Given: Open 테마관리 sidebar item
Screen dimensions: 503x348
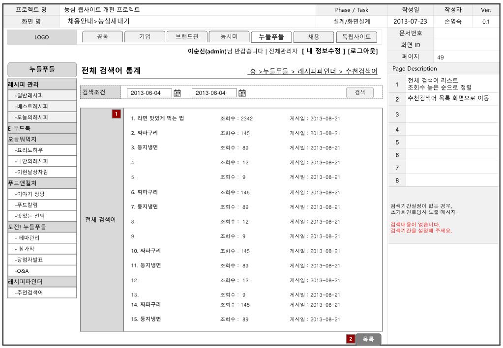Looking at the screenshot, I should pos(42,238).
